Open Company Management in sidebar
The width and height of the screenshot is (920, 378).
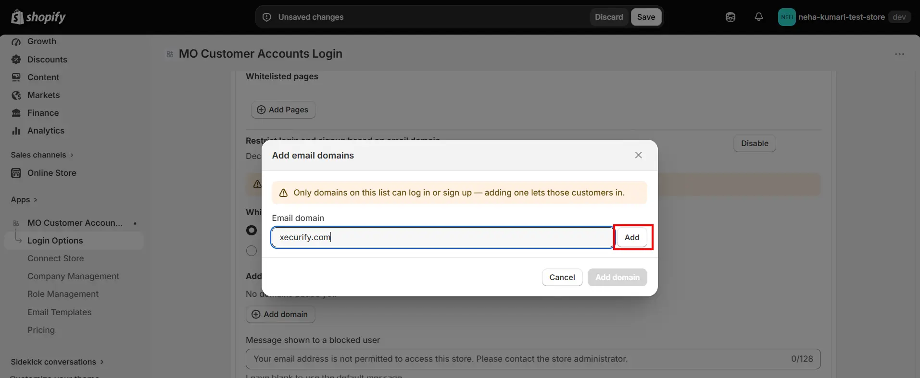(x=74, y=276)
